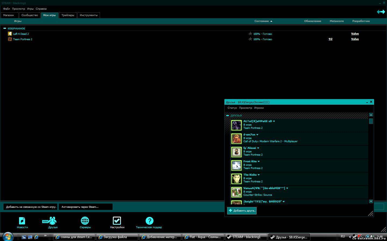This screenshot has width=387, height=241.
Task: Switch to the Трейлеры tab
Action: pyautogui.click(x=68, y=15)
